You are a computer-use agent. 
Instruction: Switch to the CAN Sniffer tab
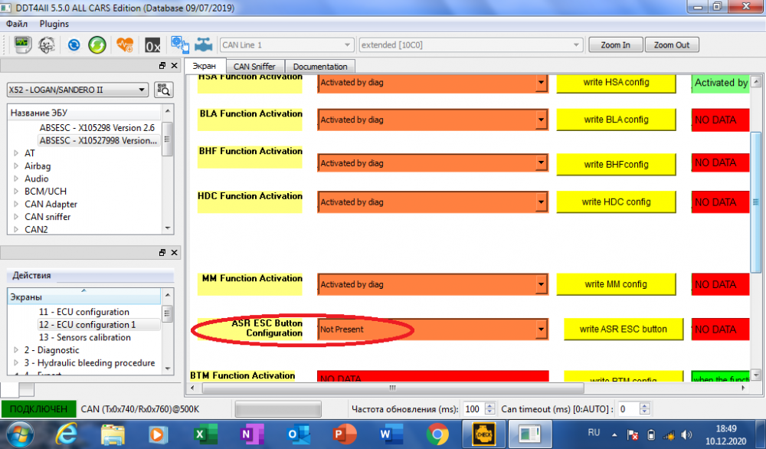point(254,67)
